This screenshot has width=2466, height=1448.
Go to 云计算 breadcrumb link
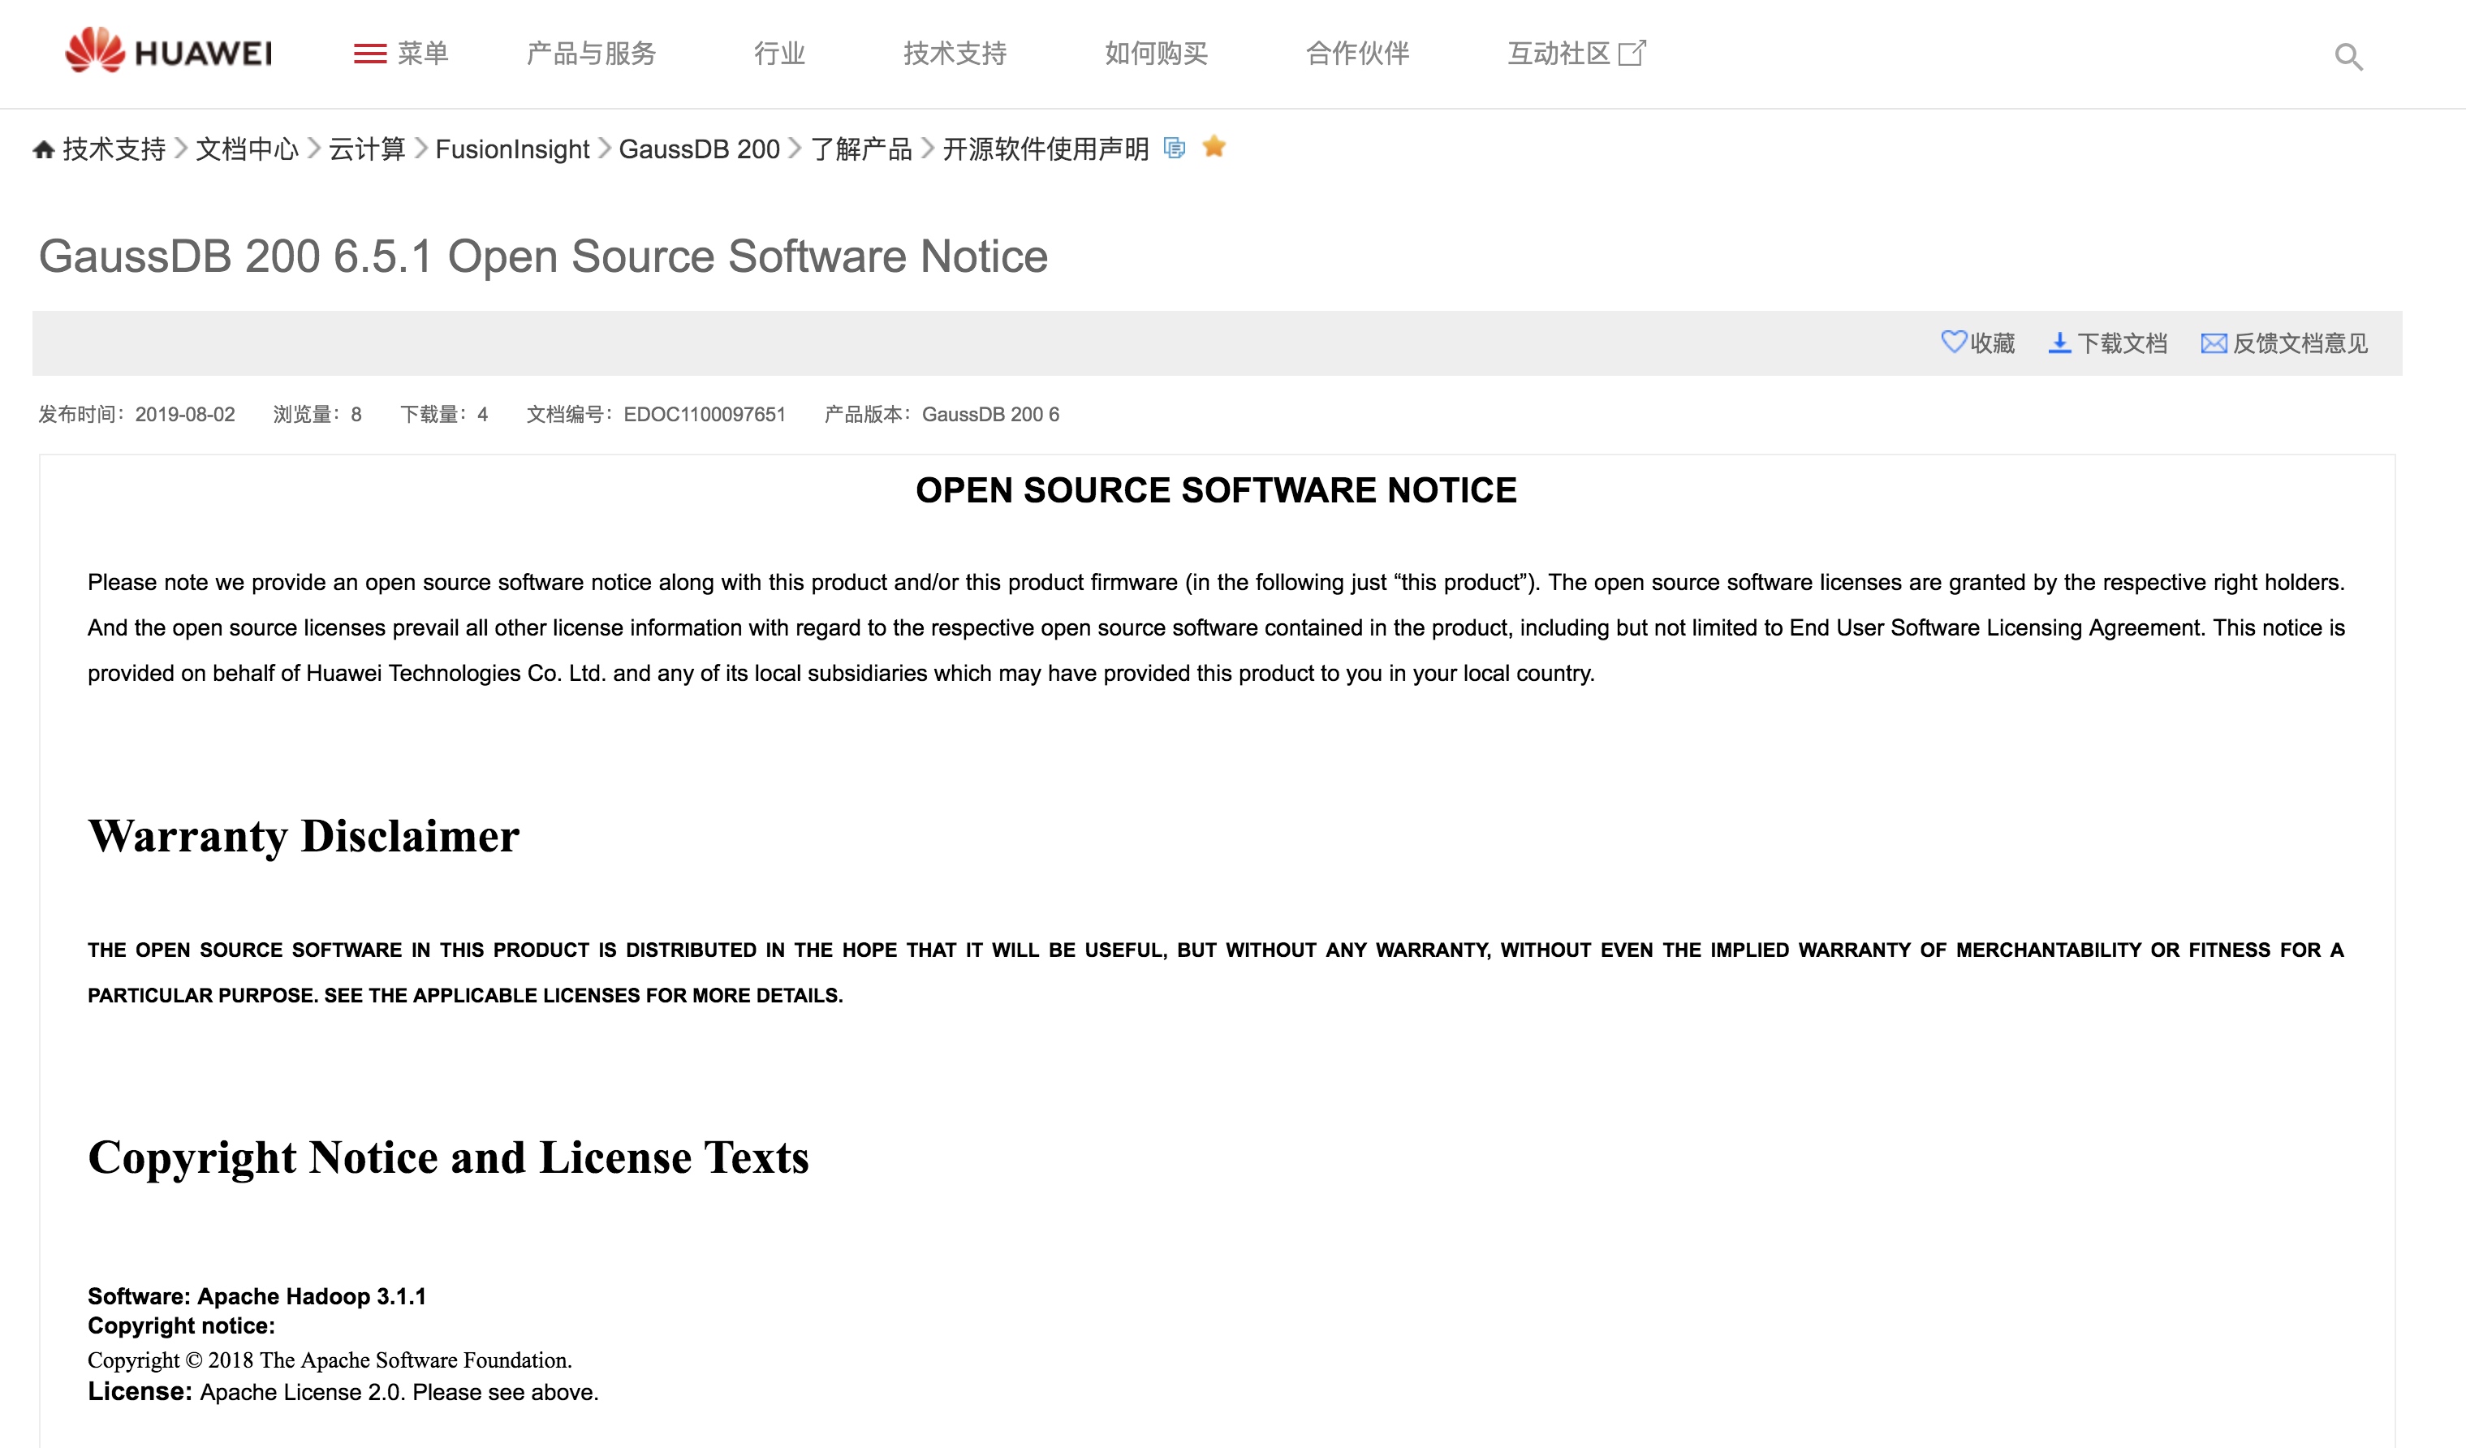pyautogui.click(x=366, y=149)
